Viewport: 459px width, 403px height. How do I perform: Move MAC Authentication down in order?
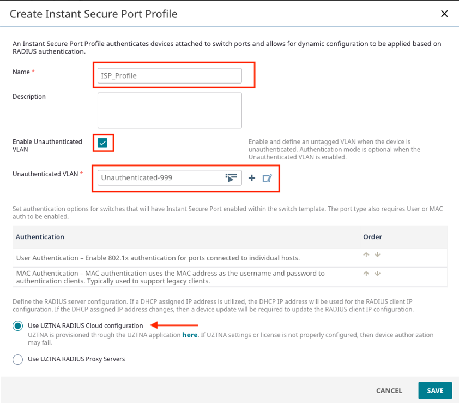tap(377, 274)
